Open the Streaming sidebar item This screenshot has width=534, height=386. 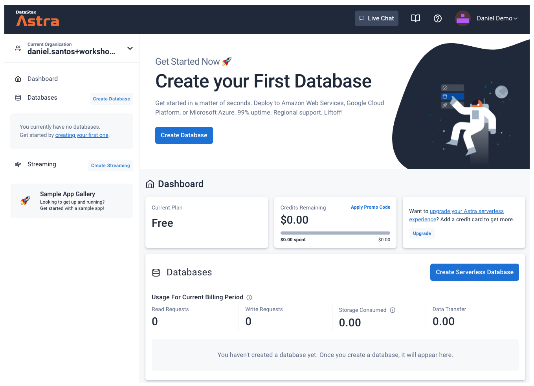pyautogui.click(x=42, y=164)
